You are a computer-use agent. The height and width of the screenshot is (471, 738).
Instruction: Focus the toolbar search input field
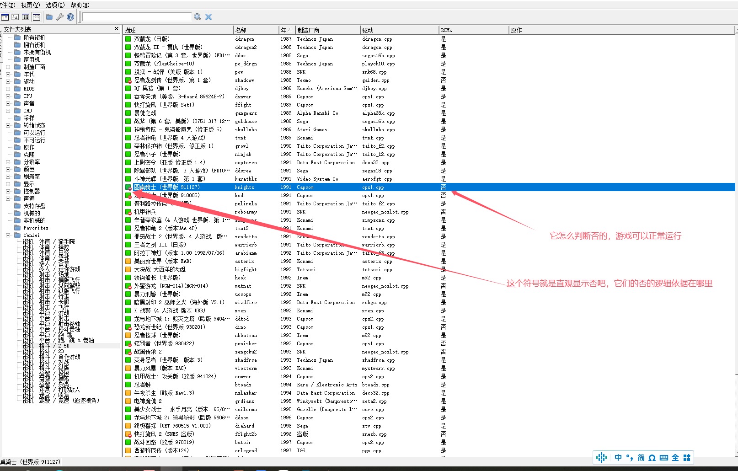pos(137,17)
